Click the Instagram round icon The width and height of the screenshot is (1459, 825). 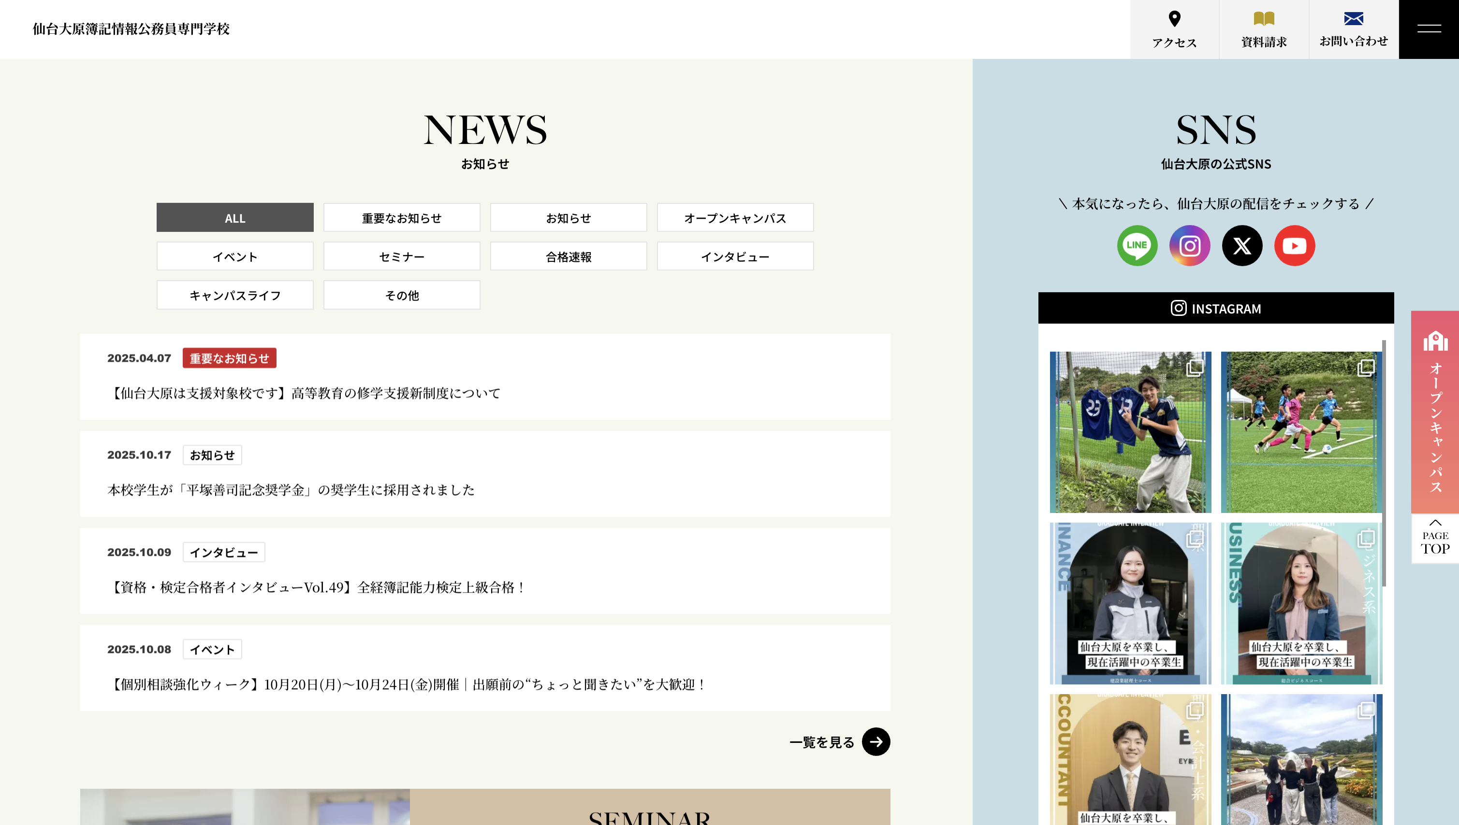pos(1190,245)
